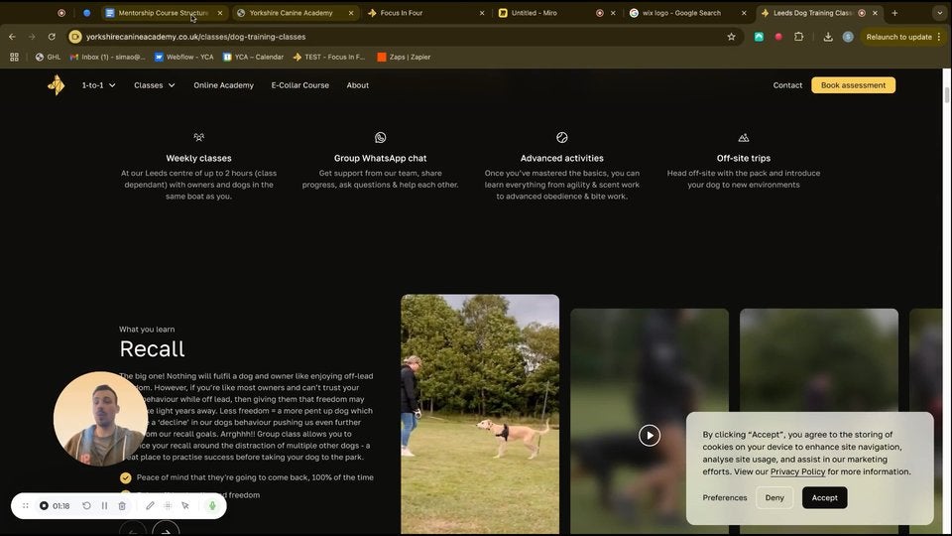Reload the current page

[x=52, y=37]
